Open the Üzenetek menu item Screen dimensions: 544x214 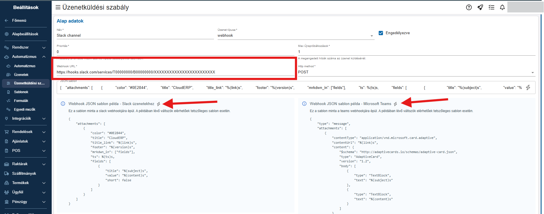pos(21,75)
